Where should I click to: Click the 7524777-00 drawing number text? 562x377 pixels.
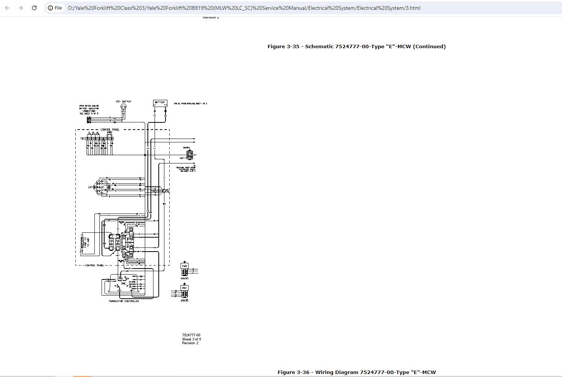coord(191,335)
